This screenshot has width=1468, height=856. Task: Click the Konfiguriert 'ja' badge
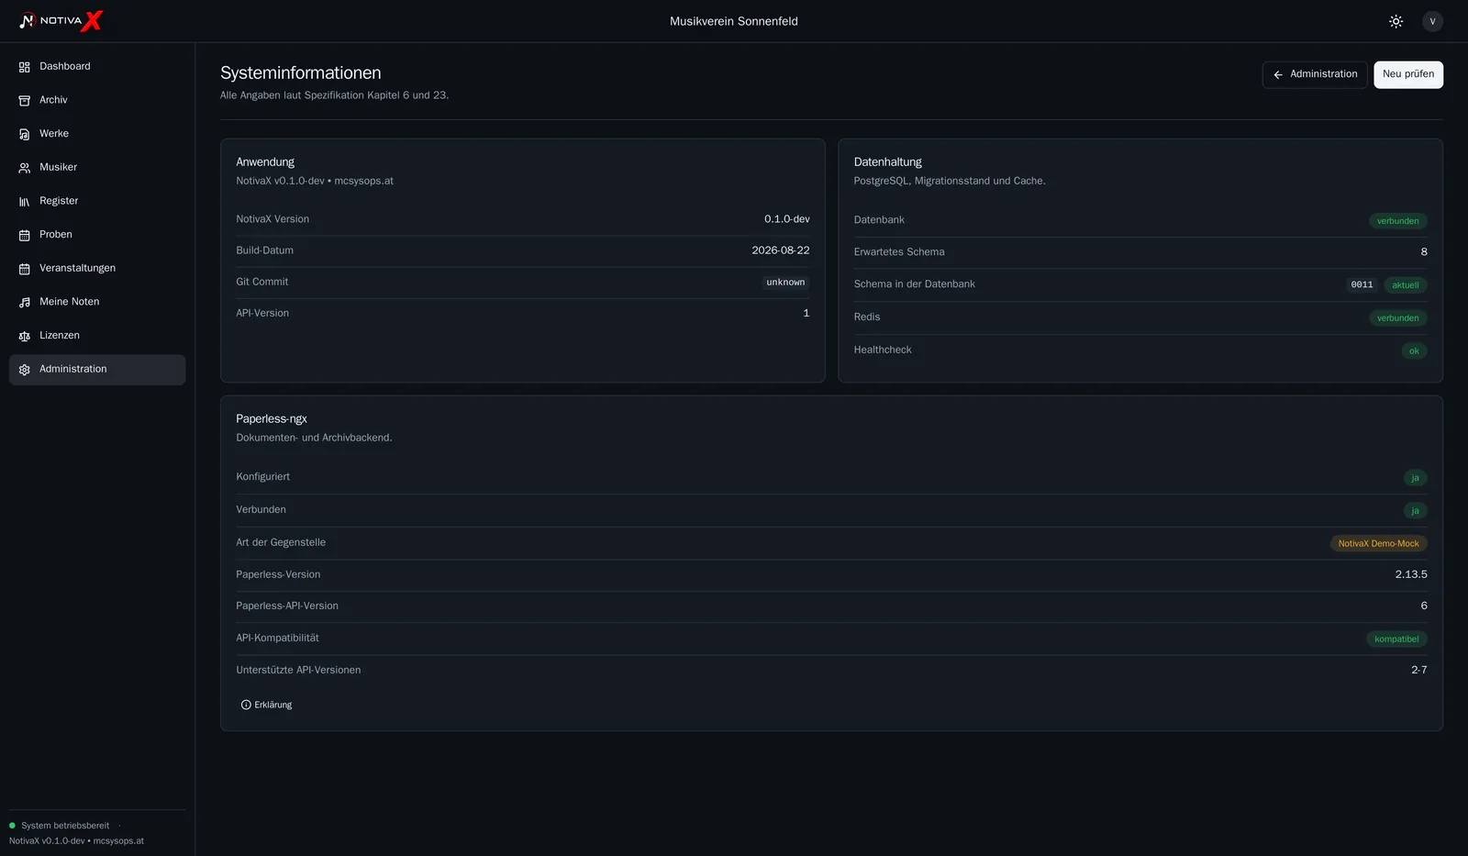[x=1415, y=478]
